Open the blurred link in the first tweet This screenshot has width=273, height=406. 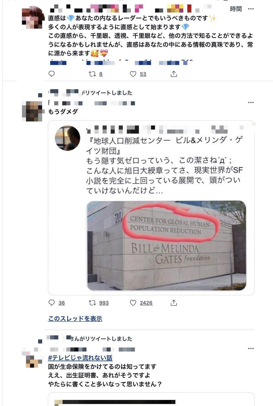point(121,62)
